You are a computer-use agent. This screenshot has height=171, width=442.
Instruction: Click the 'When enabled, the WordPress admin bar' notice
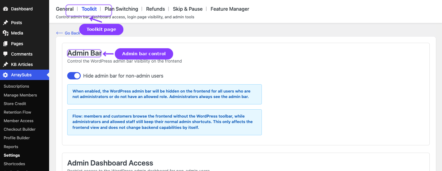[x=165, y=94]
